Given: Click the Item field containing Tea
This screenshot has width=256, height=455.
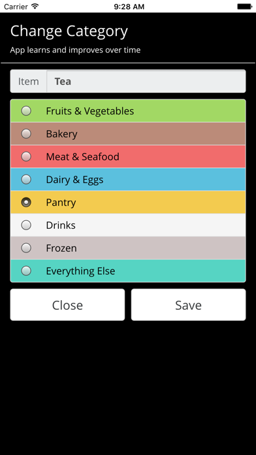Looking at the screenshot, I should pyautogui.click(x=146, y=81).
